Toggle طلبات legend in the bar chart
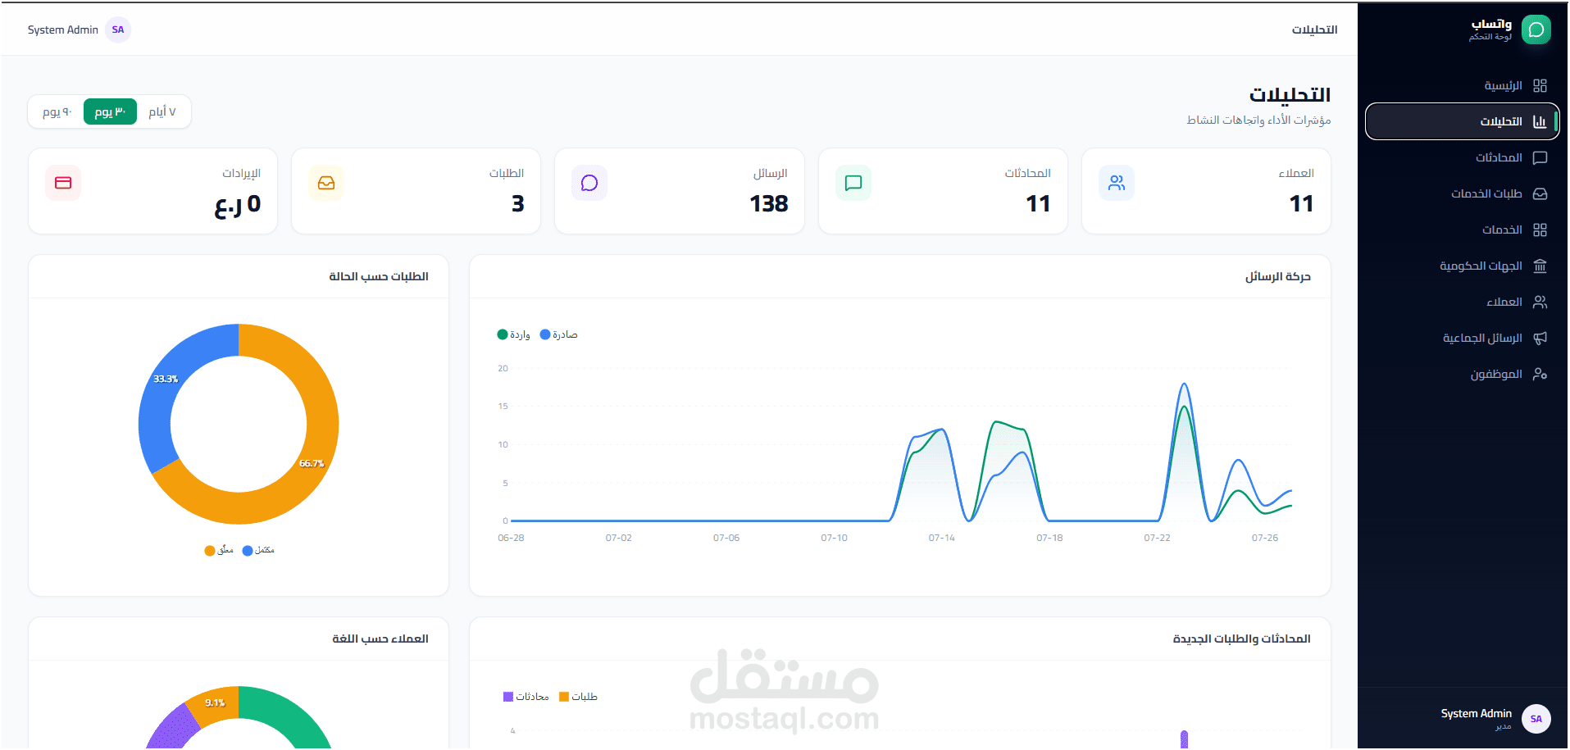This screenshot has height=750, width=1570. click(578, 697)
